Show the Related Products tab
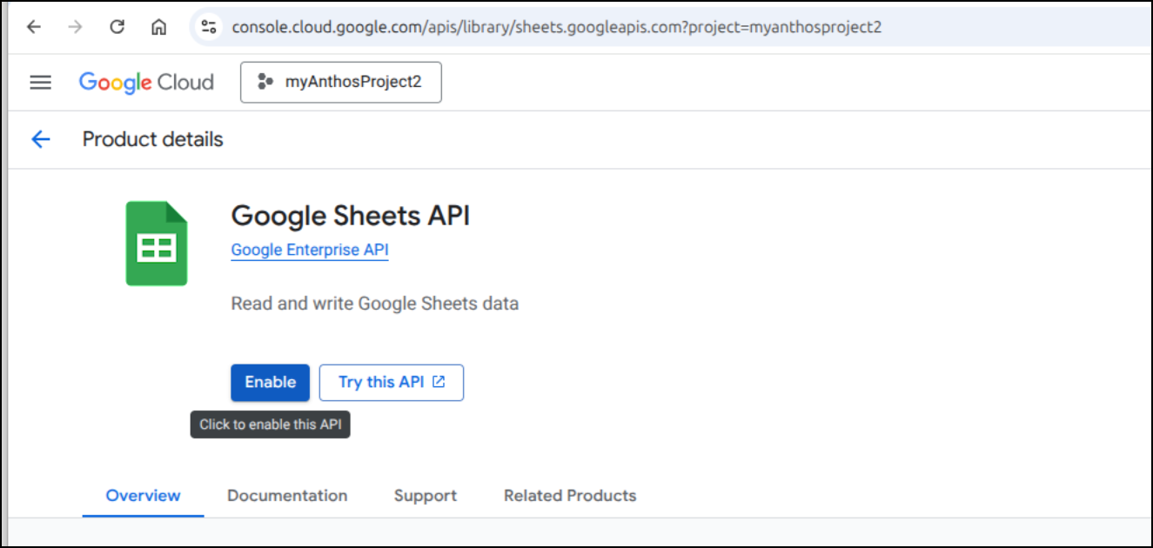The width and height of the screenshot is (1153, 548). (570, 496)
